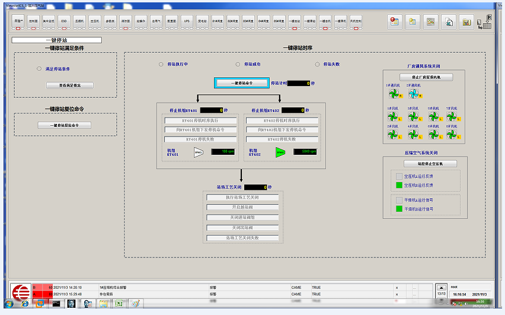Toggle the 满足停站条件 radio indicator
Viewport: 505px width, 315px height.
[x=39, y=69]
